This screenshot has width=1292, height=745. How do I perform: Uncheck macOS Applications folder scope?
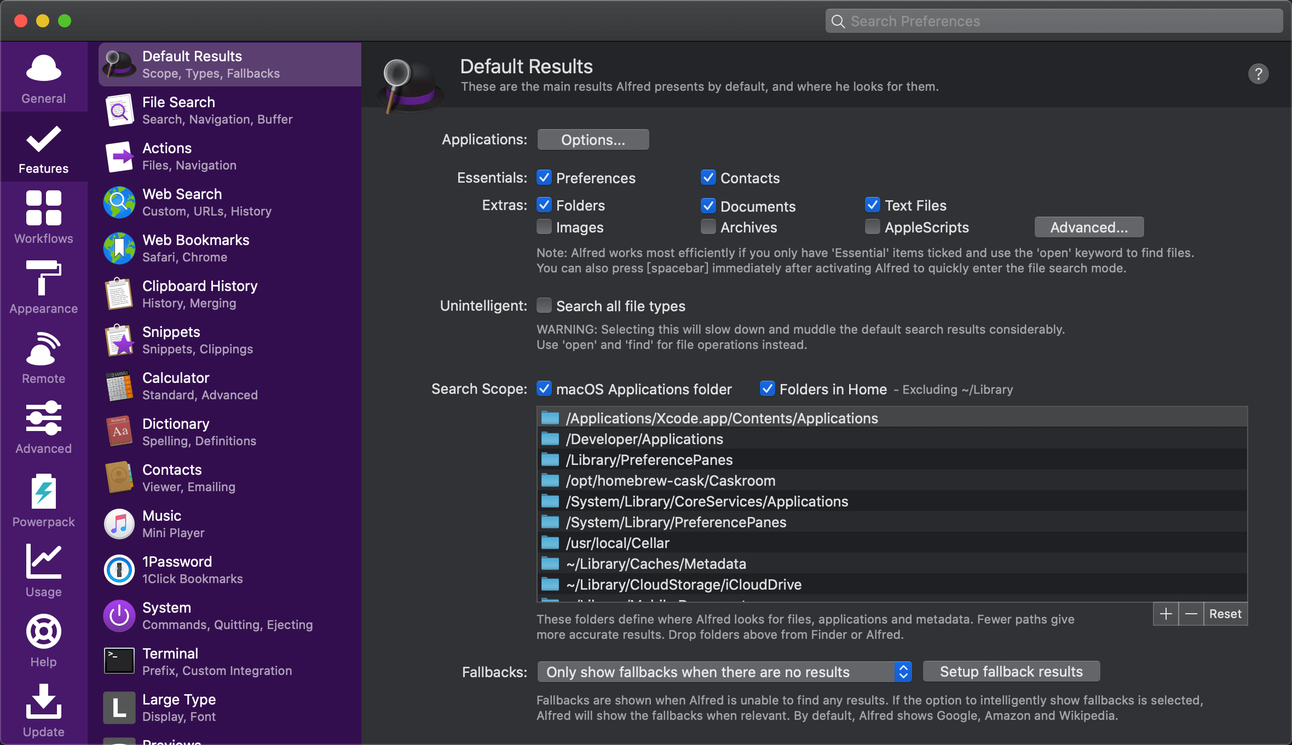coord(544,389)
